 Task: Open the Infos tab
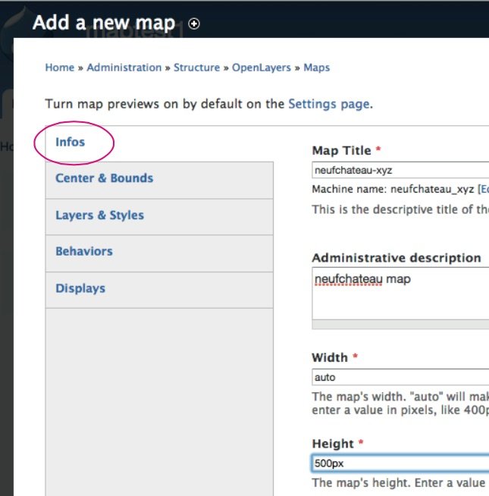tap(71, 142)
